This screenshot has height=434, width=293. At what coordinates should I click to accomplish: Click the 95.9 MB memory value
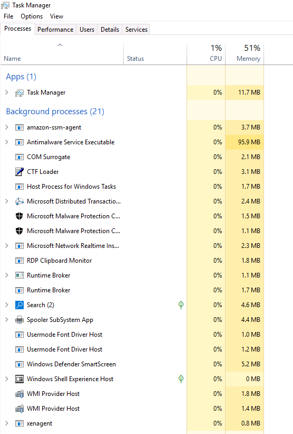point(249,142)
